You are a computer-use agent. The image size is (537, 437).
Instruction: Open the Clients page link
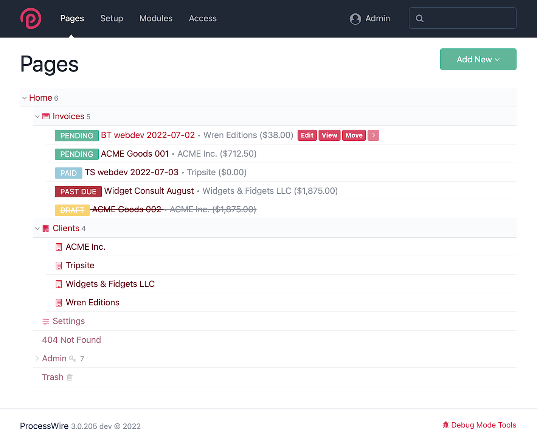66,228
